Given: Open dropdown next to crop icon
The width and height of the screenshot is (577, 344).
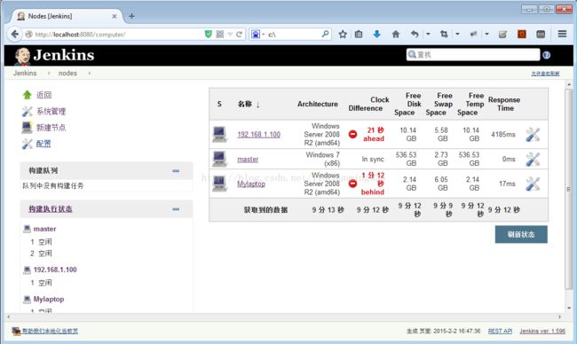Looking at the screenshot, I should (x=457, y=34).
